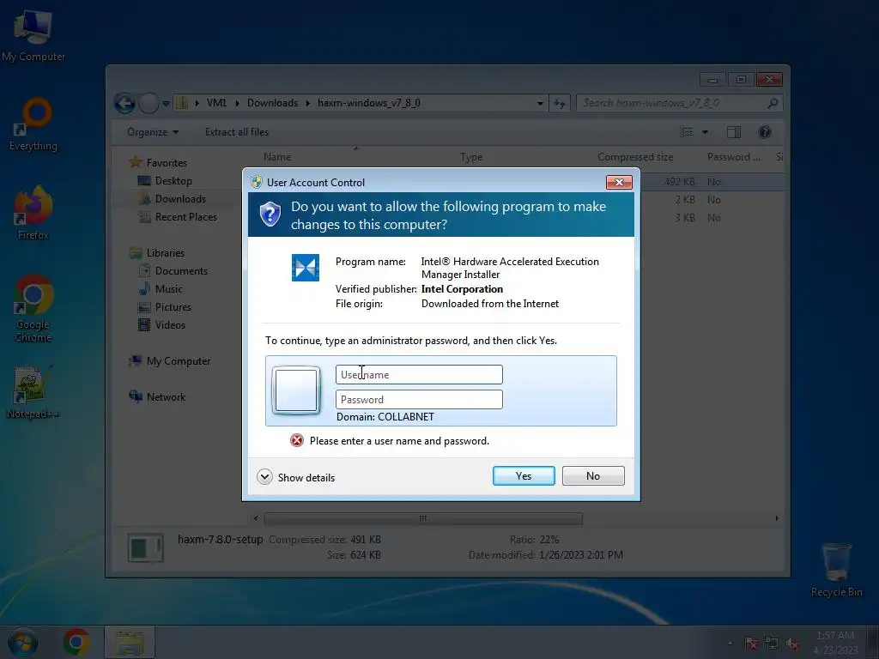Open the recent pages dropdown in Explorer
The height and width of the screenshot is (659, 879).
[x=166, y=103]
